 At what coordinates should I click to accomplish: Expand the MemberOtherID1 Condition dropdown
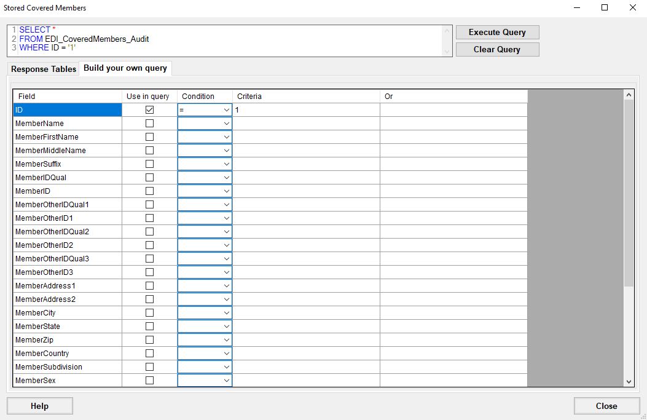coord(227,218)
